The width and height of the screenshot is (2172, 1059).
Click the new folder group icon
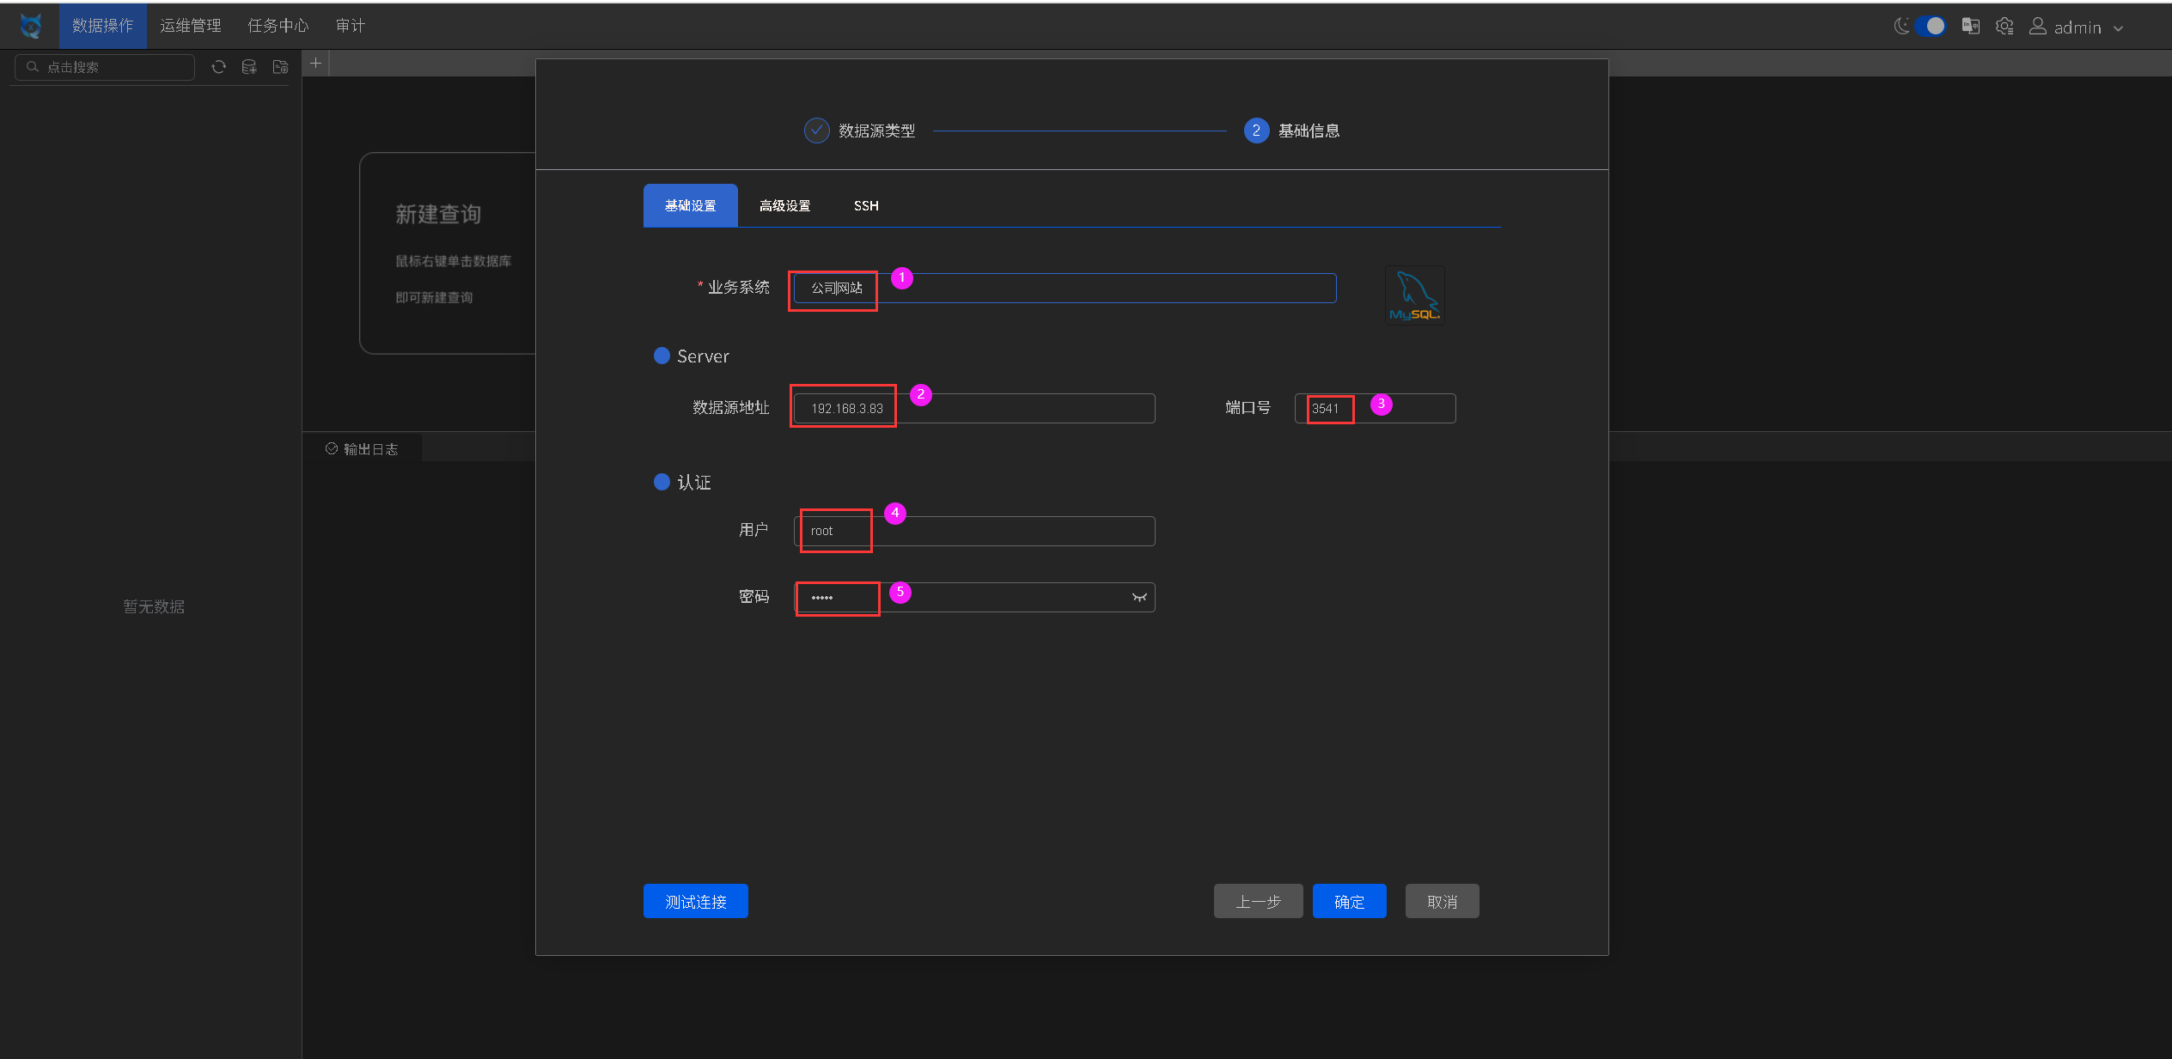pyautogui.click(x=280, y=67)
